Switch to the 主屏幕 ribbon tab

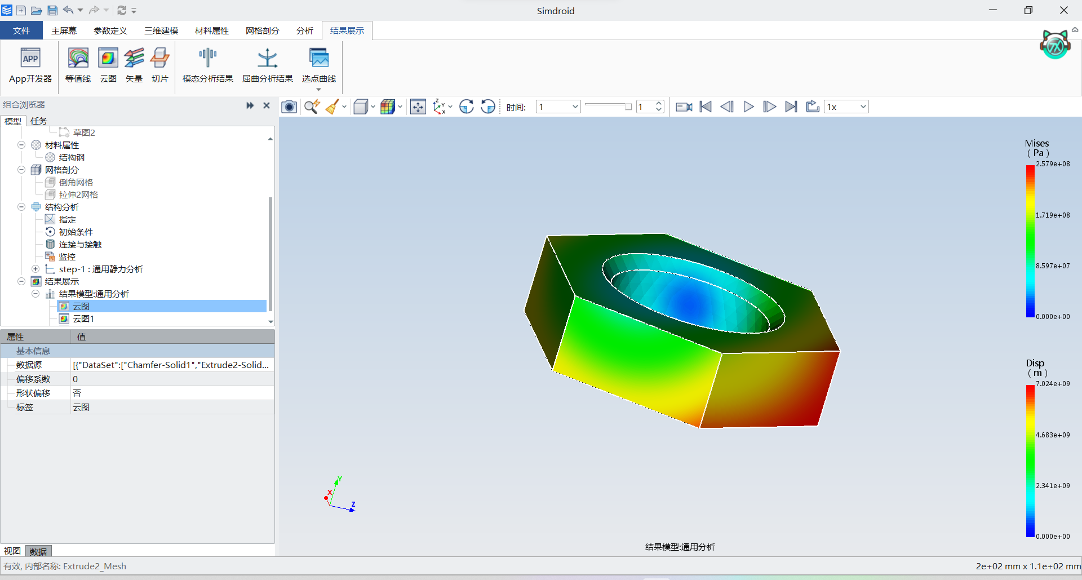(x=64, y=30)
